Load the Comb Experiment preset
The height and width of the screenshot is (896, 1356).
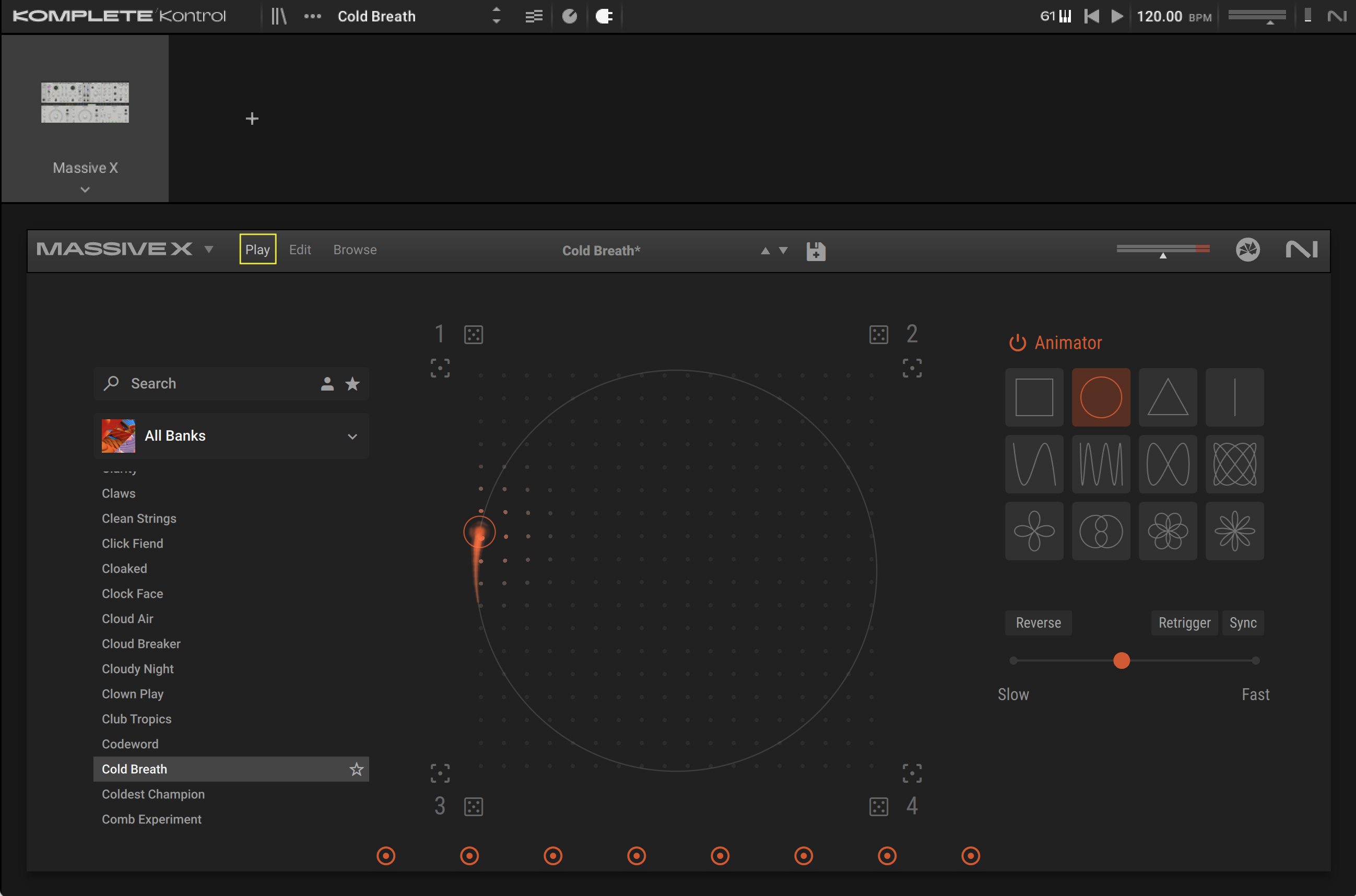click(151, 819)
